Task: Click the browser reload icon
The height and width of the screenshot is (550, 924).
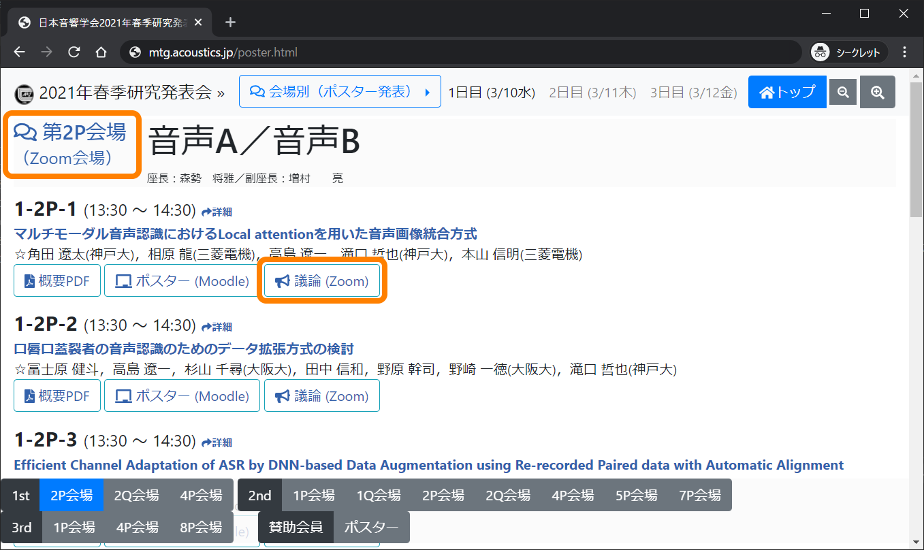Action: [x=74, y=52]
